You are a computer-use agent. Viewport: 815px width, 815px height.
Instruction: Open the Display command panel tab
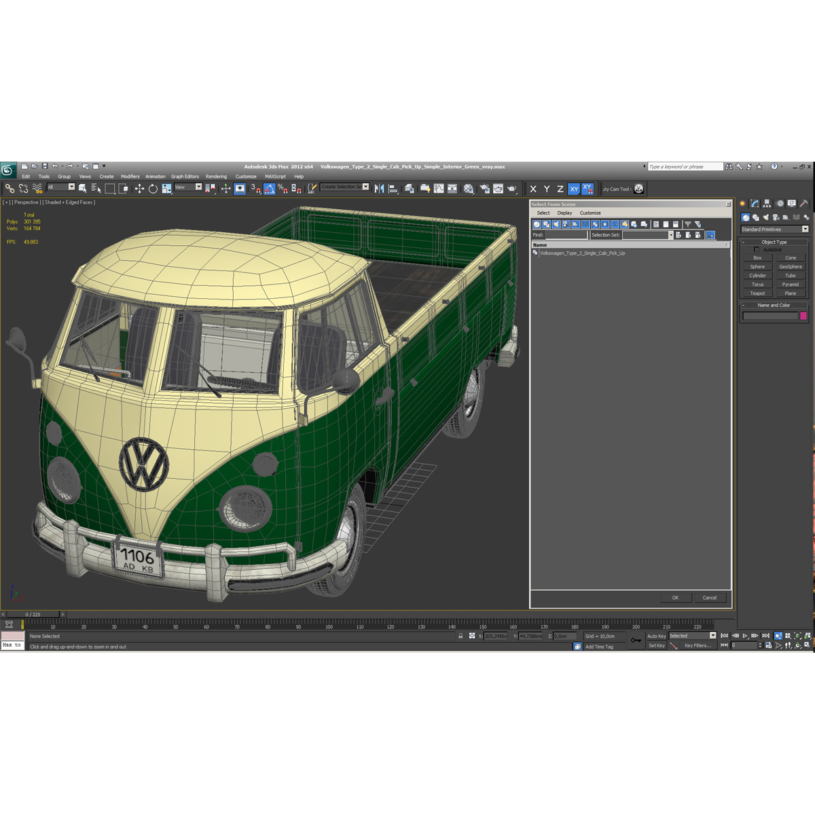click(x=792, y=204)
